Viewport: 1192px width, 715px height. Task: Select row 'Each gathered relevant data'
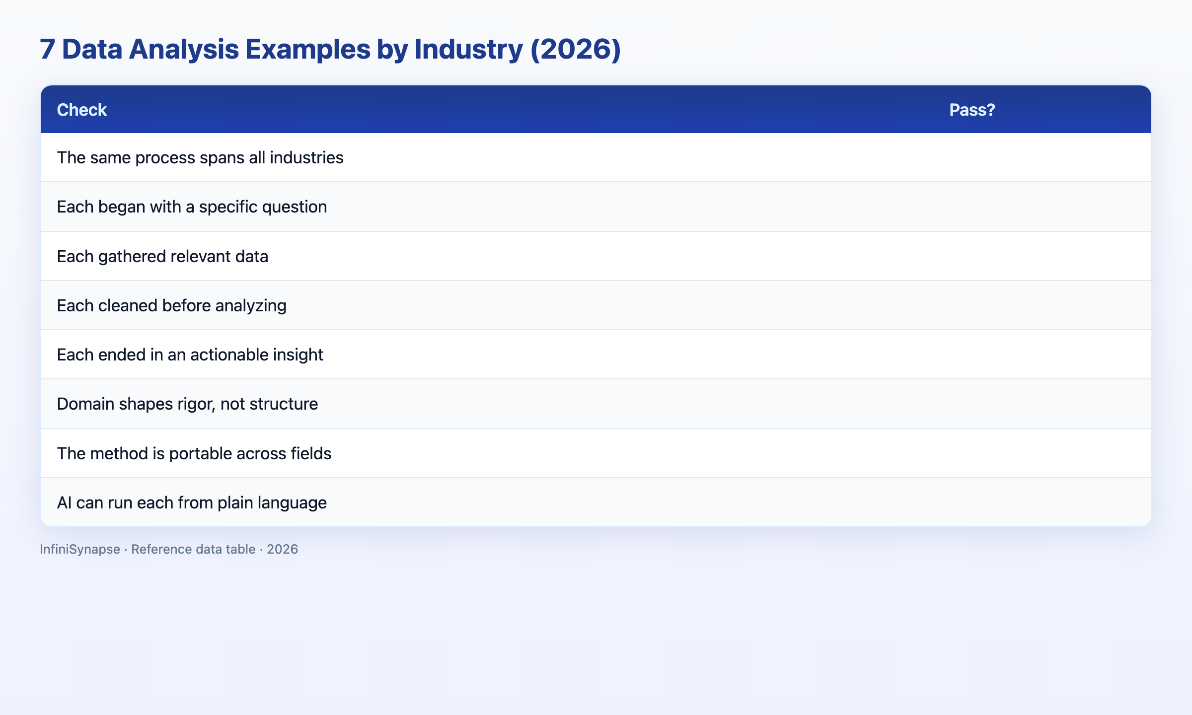[x=596, y=256]
